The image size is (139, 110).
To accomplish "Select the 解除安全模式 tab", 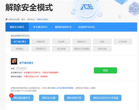I will pos(17,27).
